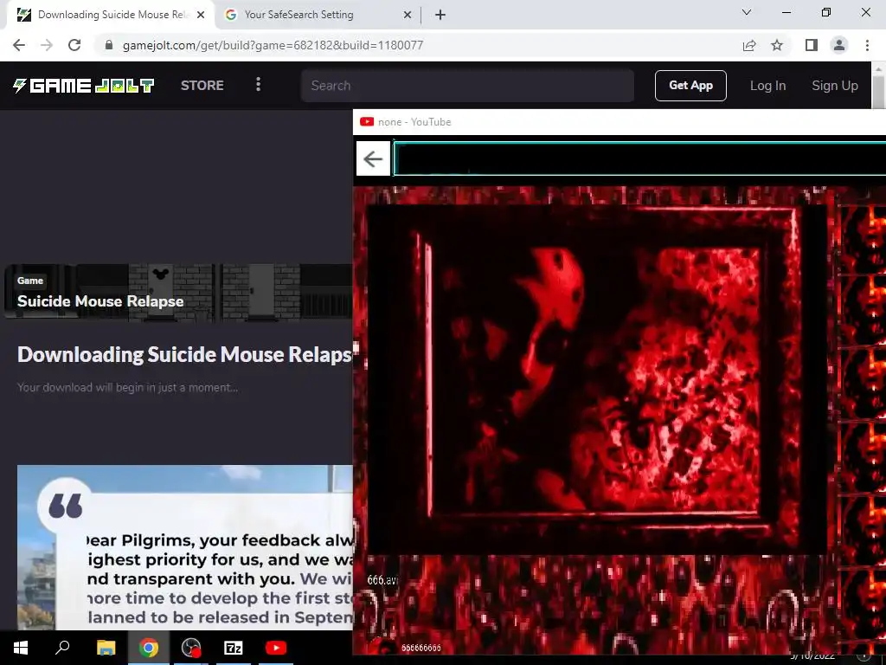Open Chrome three-dot menu

(867, 45)
